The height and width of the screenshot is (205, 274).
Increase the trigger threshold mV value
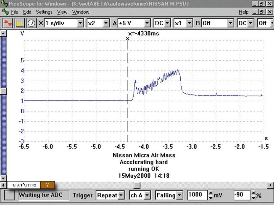point(210,193)
